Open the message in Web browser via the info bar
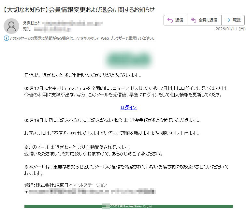This screenshot has width=246, height=210. tap(82, 38)
